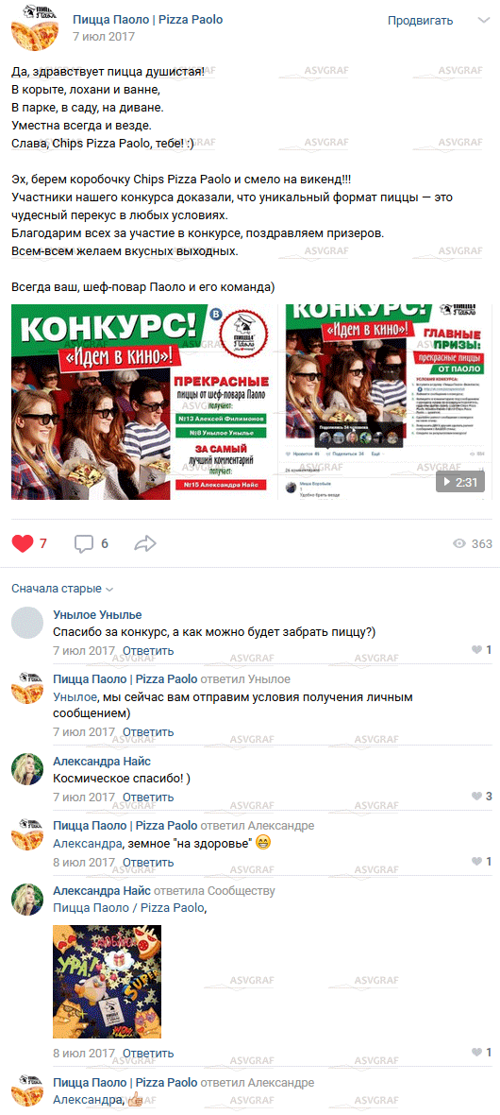Open the Продвигать promote menu
The image size is (500, 1115).
[x=421, y=21]
